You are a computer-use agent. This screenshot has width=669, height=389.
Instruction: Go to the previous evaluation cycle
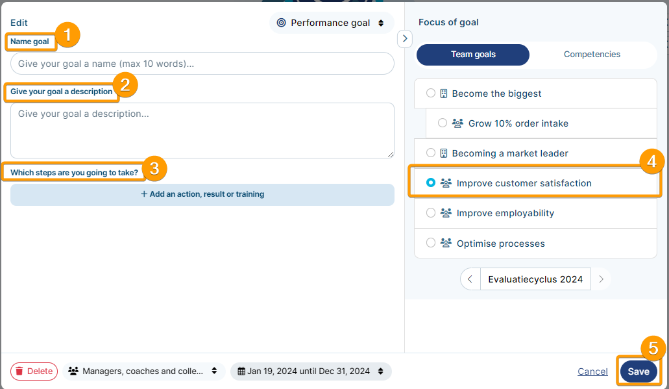[x=470, y=279]
